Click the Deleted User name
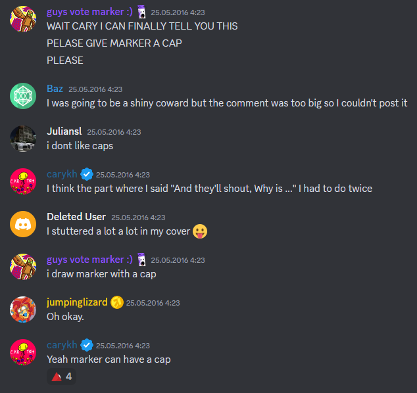 click(76, 217)
